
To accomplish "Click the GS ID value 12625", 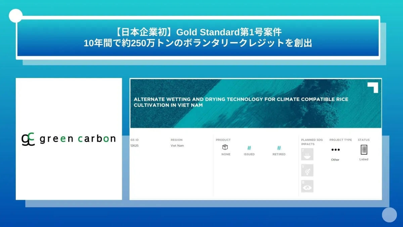I will 134,146.
